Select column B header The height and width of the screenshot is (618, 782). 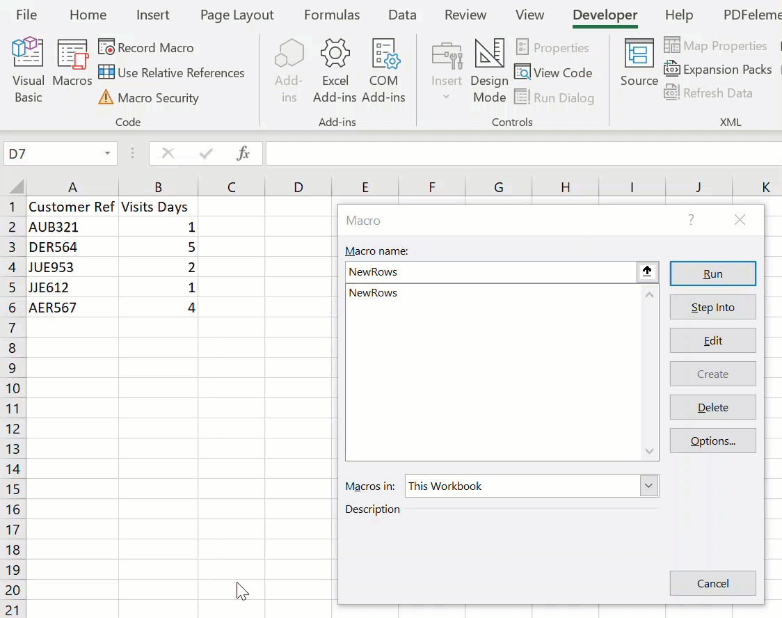158,187
